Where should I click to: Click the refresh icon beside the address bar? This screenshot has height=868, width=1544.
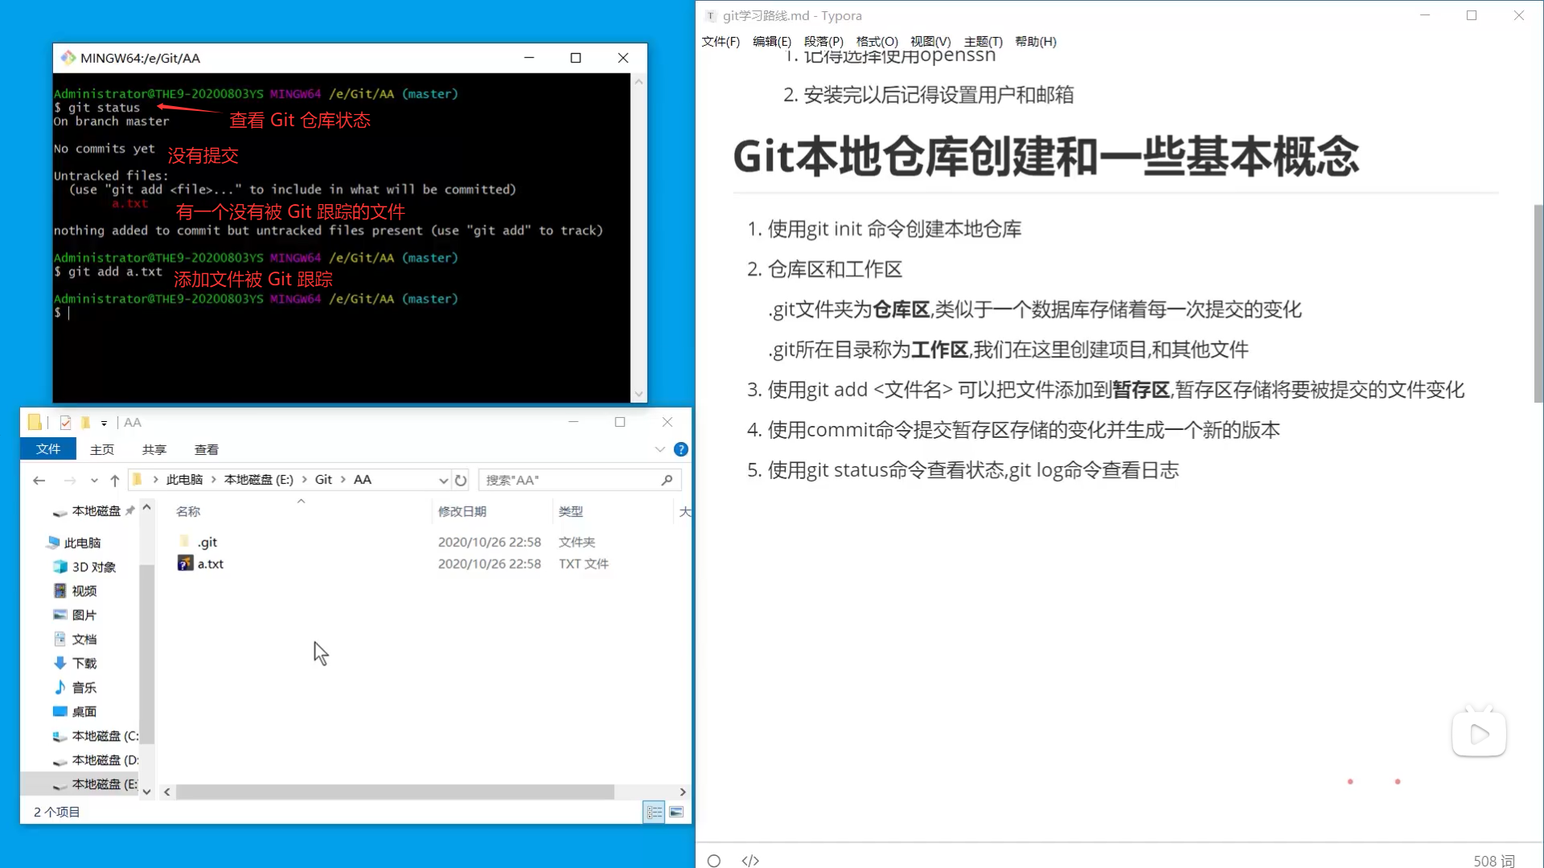pyautogui.click(x=461, y=479)
